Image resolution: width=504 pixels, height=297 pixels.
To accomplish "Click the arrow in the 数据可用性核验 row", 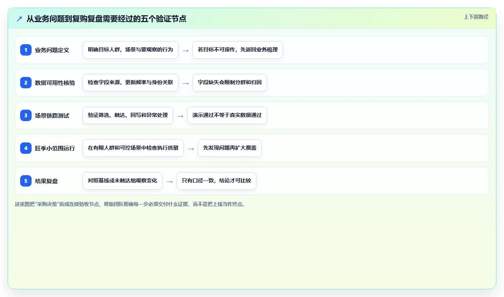I will 186,83.
